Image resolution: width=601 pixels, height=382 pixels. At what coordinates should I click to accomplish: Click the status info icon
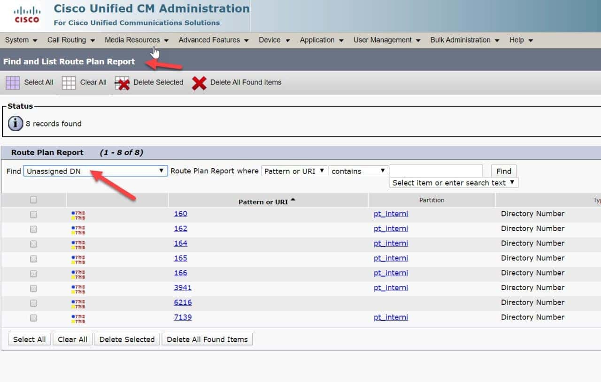(15, 124)
